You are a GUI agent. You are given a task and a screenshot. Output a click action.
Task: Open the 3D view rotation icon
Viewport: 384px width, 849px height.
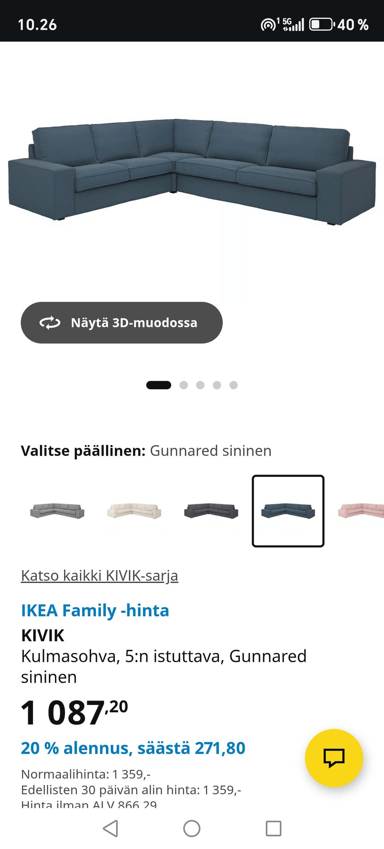[x=50, y=322]
